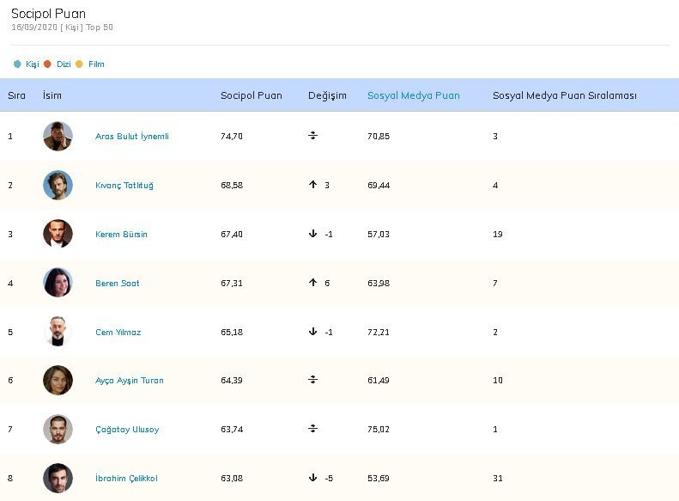
Task: Click Aras Bulut İynemli's avatar photo
Action: [x=58, y=136]
